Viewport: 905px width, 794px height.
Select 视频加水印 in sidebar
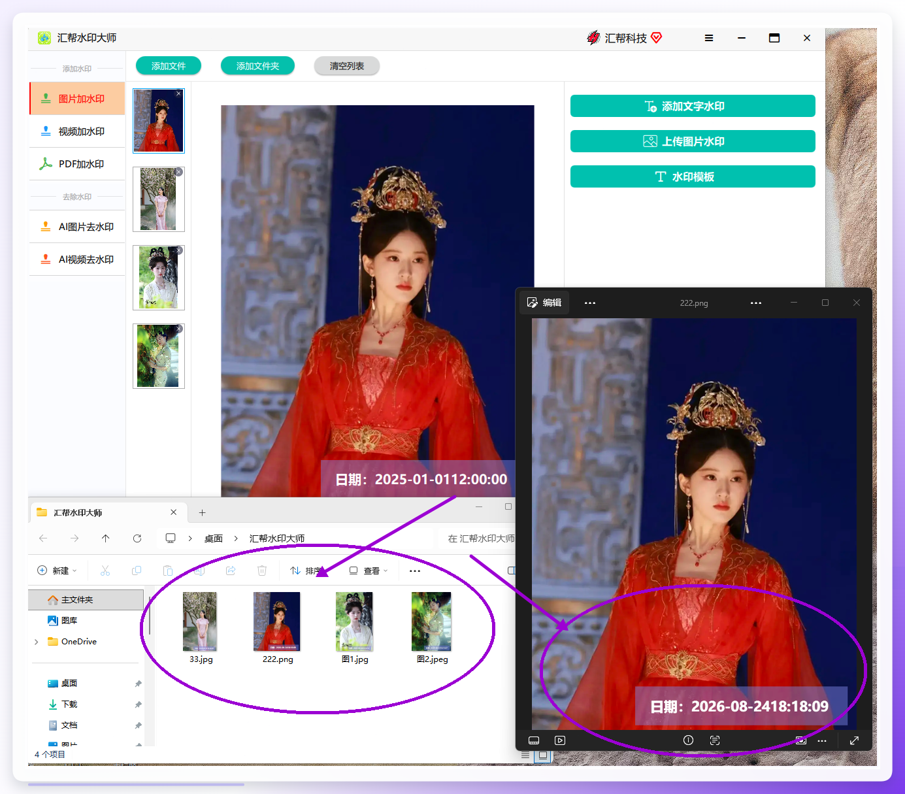tap(77, 131)
